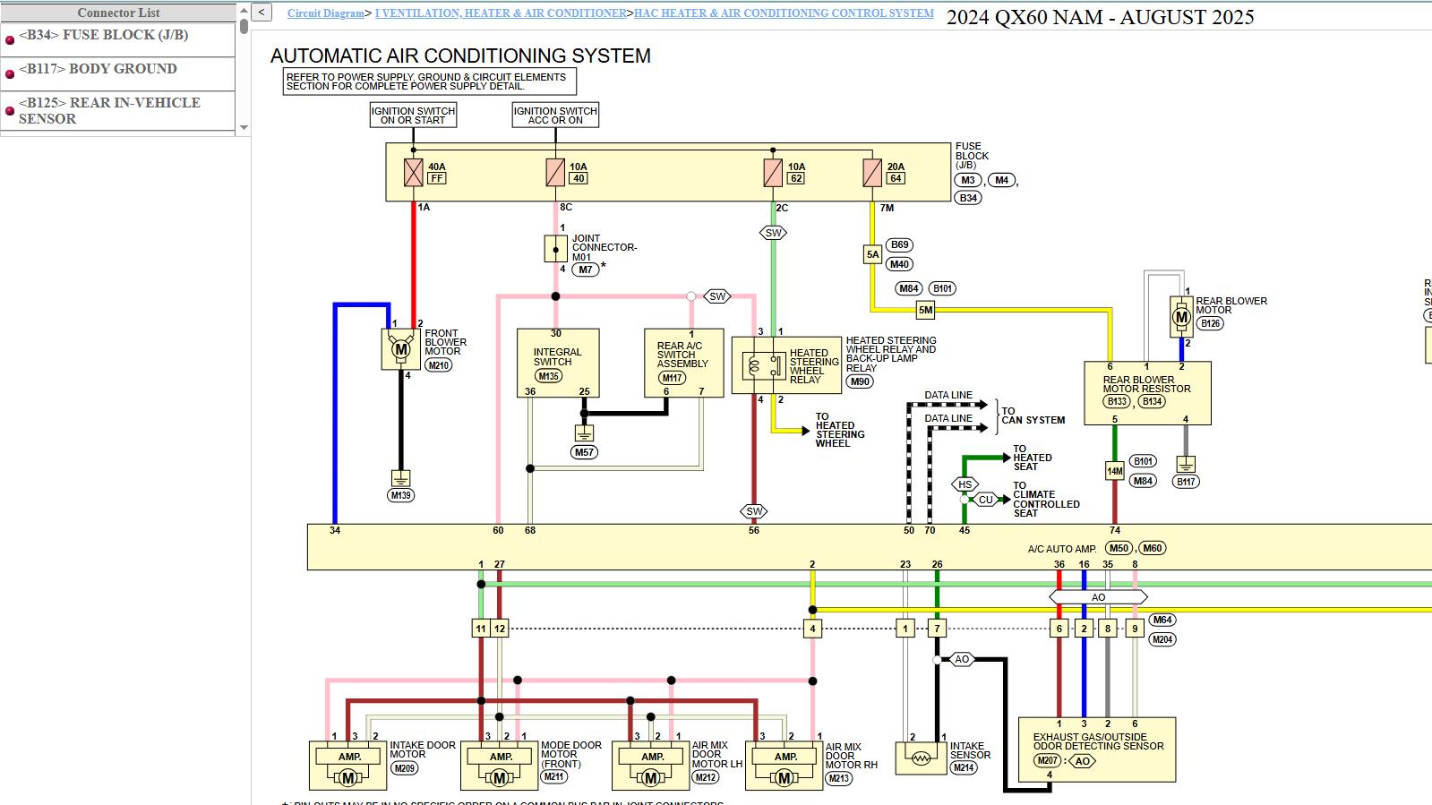Click the M204 connector label
1432x805 pixels.
(1162, 639)
